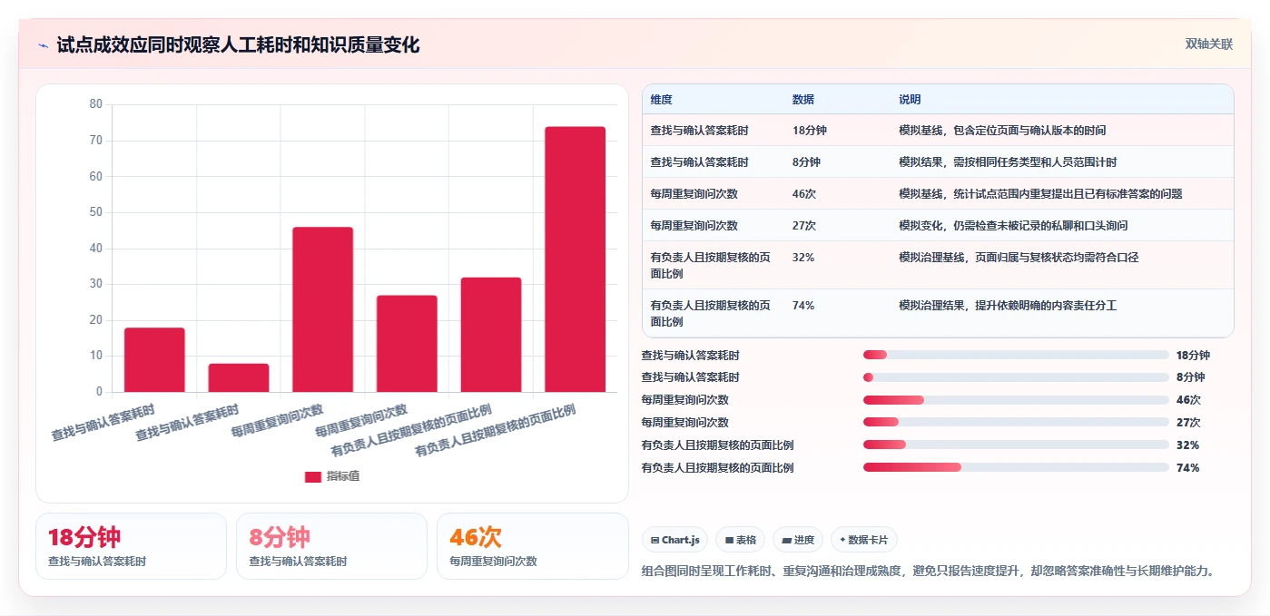The image size is (1270, 616).
Task: Click the note starting 模拟结果，需按相同任务类型
Action: click(x=1008, y=162)
